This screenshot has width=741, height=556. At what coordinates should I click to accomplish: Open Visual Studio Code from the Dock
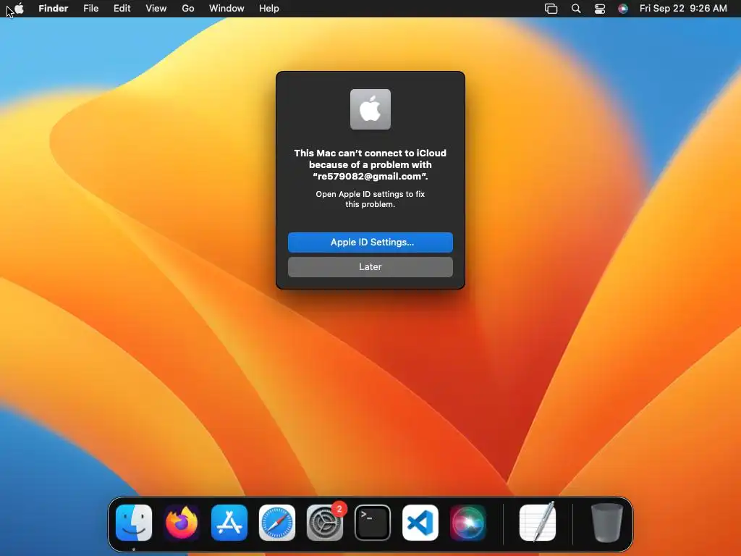coord(420,523)
